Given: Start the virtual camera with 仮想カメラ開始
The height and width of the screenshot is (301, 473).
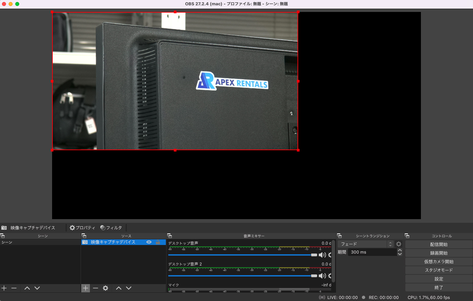Looking at the screenshot, I should (x=439, y=262).
